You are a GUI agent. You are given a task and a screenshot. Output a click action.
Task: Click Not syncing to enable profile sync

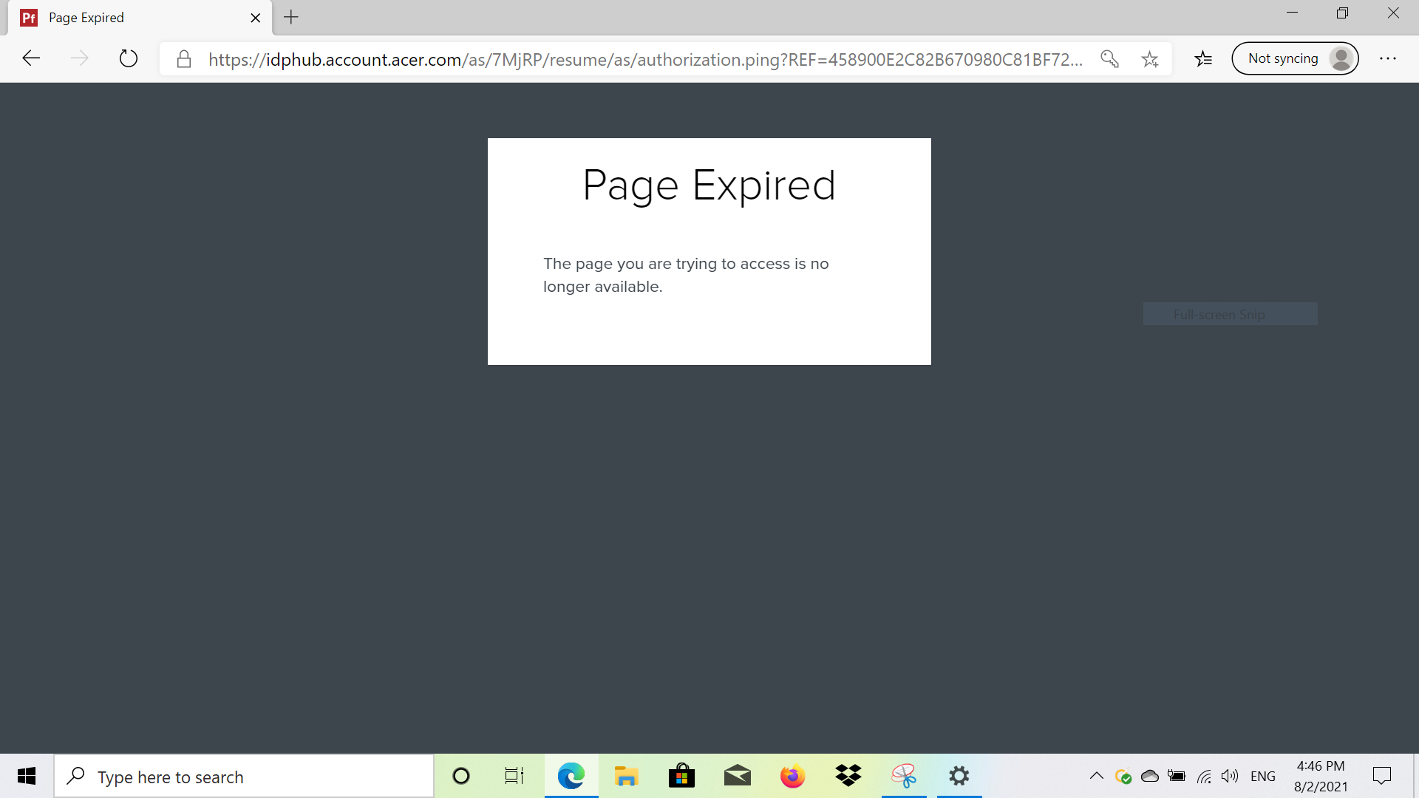pos(1295,58)
